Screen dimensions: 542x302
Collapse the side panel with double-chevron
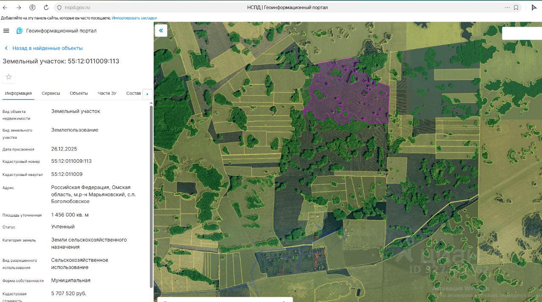[x=161, y=30]
